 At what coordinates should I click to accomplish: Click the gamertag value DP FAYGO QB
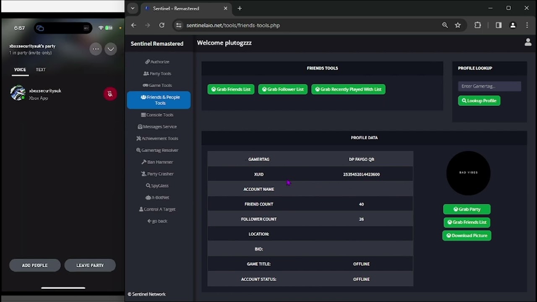tap(361, 159)
